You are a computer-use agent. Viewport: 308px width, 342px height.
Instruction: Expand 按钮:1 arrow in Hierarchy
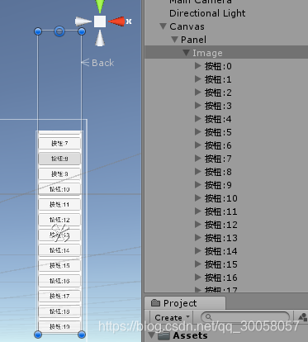click(198, 78)
